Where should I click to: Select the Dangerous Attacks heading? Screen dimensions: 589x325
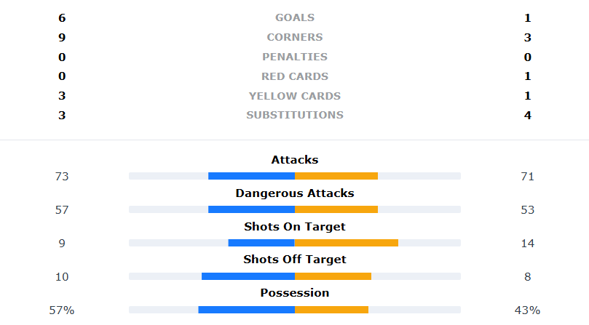coord(294,193)
